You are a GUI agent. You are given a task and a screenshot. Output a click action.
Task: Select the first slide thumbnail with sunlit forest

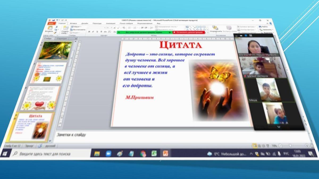tap(55, 50)
